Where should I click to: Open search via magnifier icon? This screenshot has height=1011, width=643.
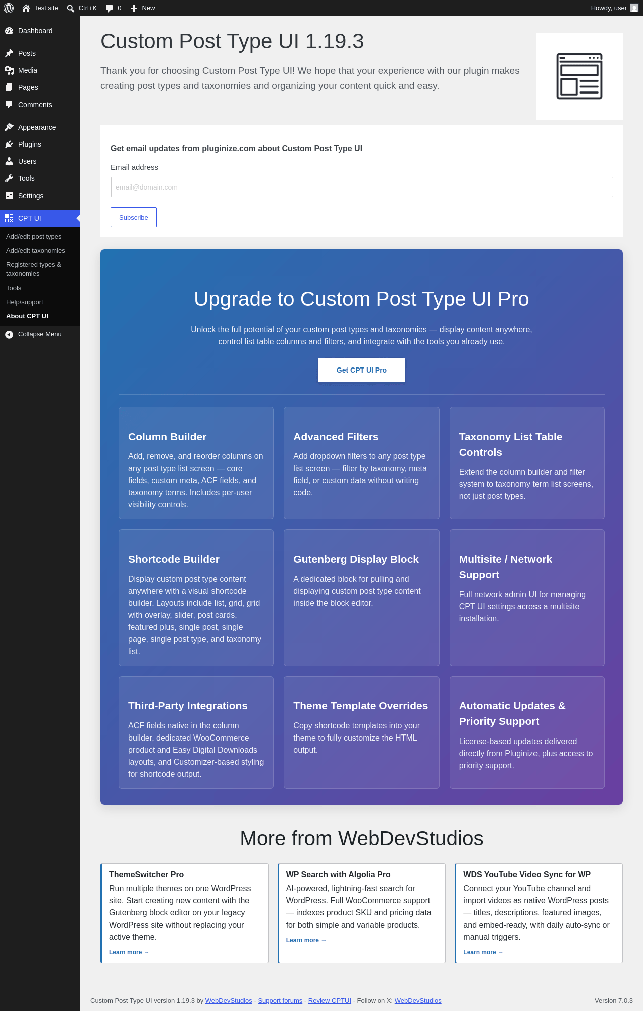71,8
